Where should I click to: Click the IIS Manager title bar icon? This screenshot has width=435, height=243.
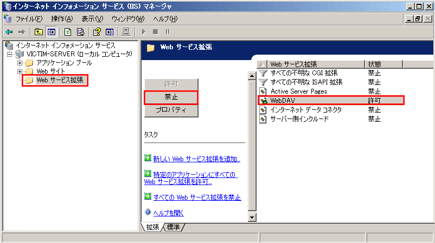click(x=7, y=6)
